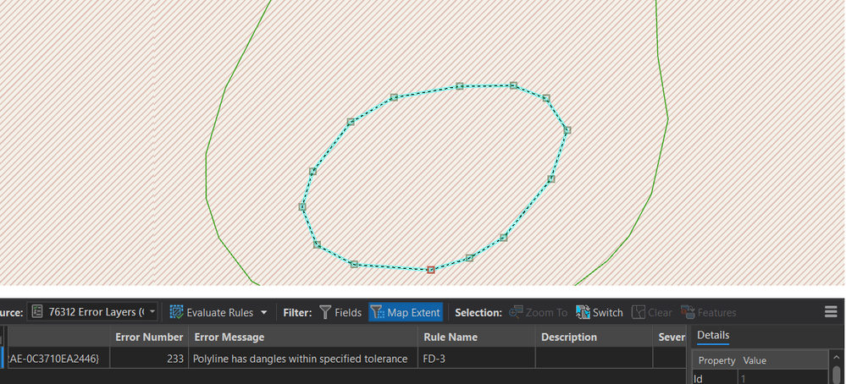Click the red vertex on the polyline
Viewport: 846px width, 384px height.
pyautogui.click(x=430, y=270)
